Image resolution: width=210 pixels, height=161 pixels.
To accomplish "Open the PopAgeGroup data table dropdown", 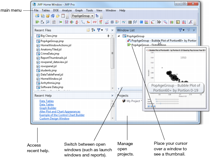I will coord(92,16).
